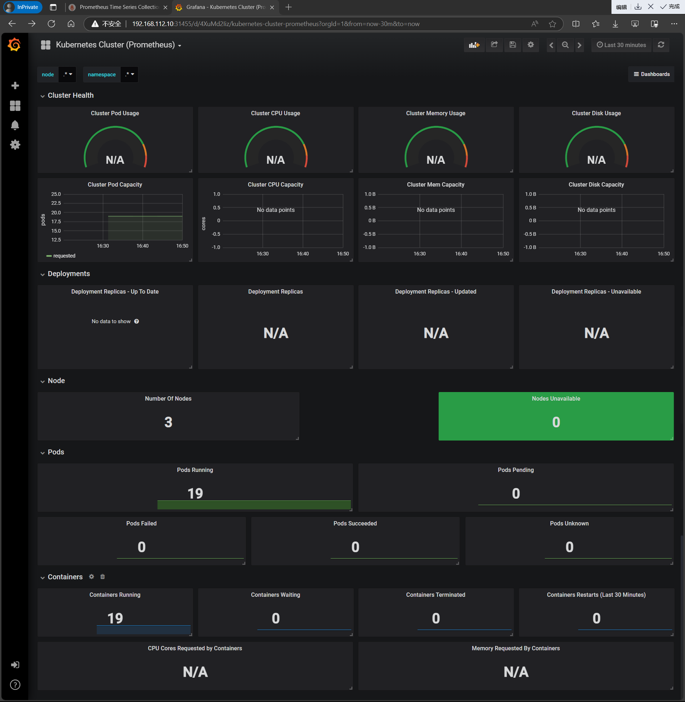The image size is (685, 702).
Task: Open the Create plus menu in sidebar
Action: [x=15, y=86]
